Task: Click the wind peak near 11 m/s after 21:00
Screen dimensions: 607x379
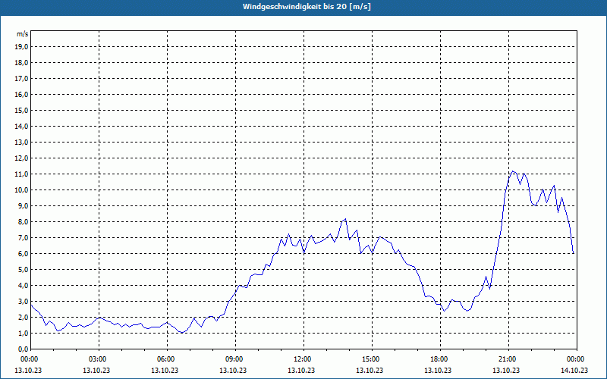Action: tap(513, 171)
